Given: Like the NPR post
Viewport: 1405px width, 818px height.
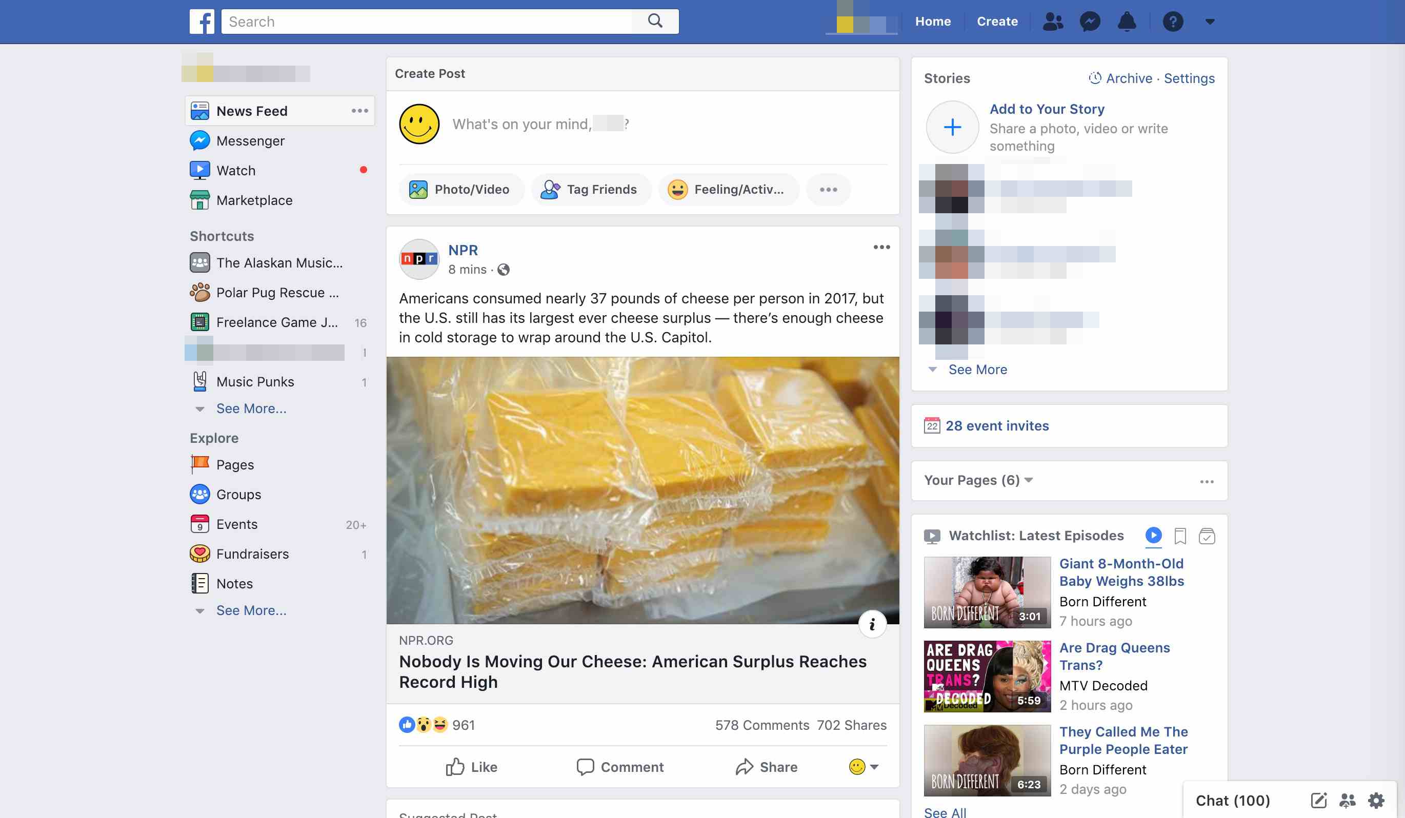Looking at the screenshot, I should (x=471, y=767).
